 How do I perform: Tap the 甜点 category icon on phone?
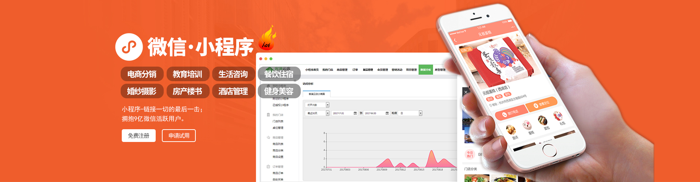click(511, 130)
